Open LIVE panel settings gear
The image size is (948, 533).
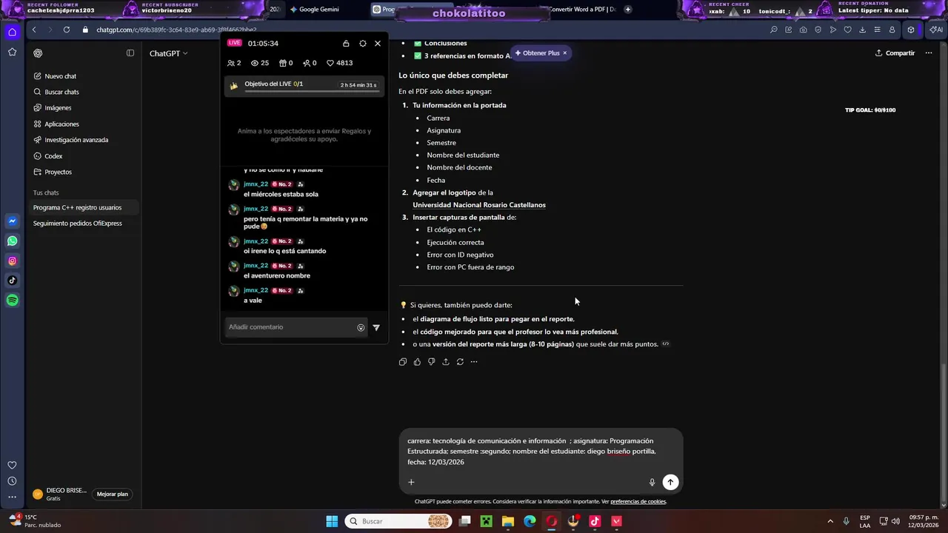pos(363,44)
